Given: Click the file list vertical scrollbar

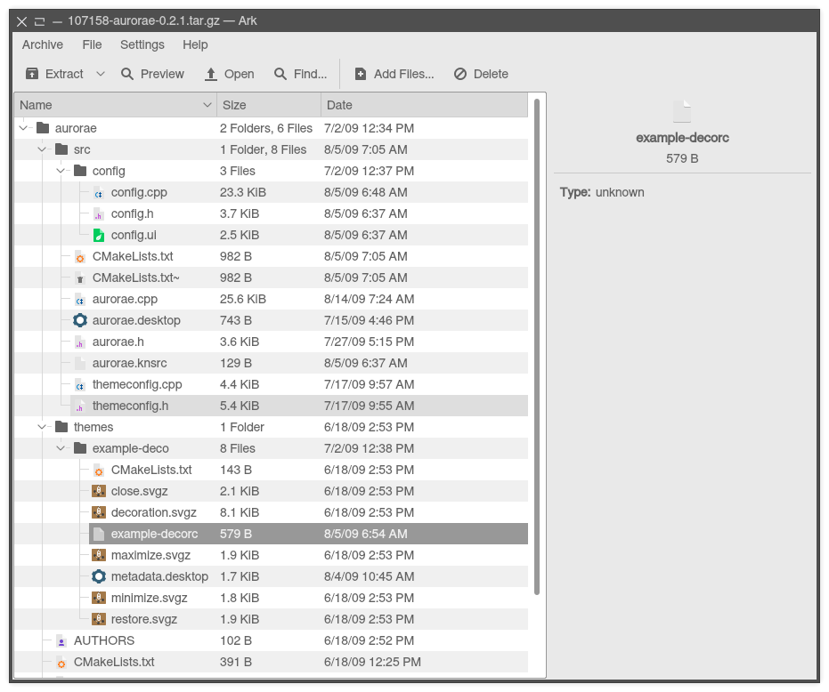Looking at the screenshot, I should 537,347.
